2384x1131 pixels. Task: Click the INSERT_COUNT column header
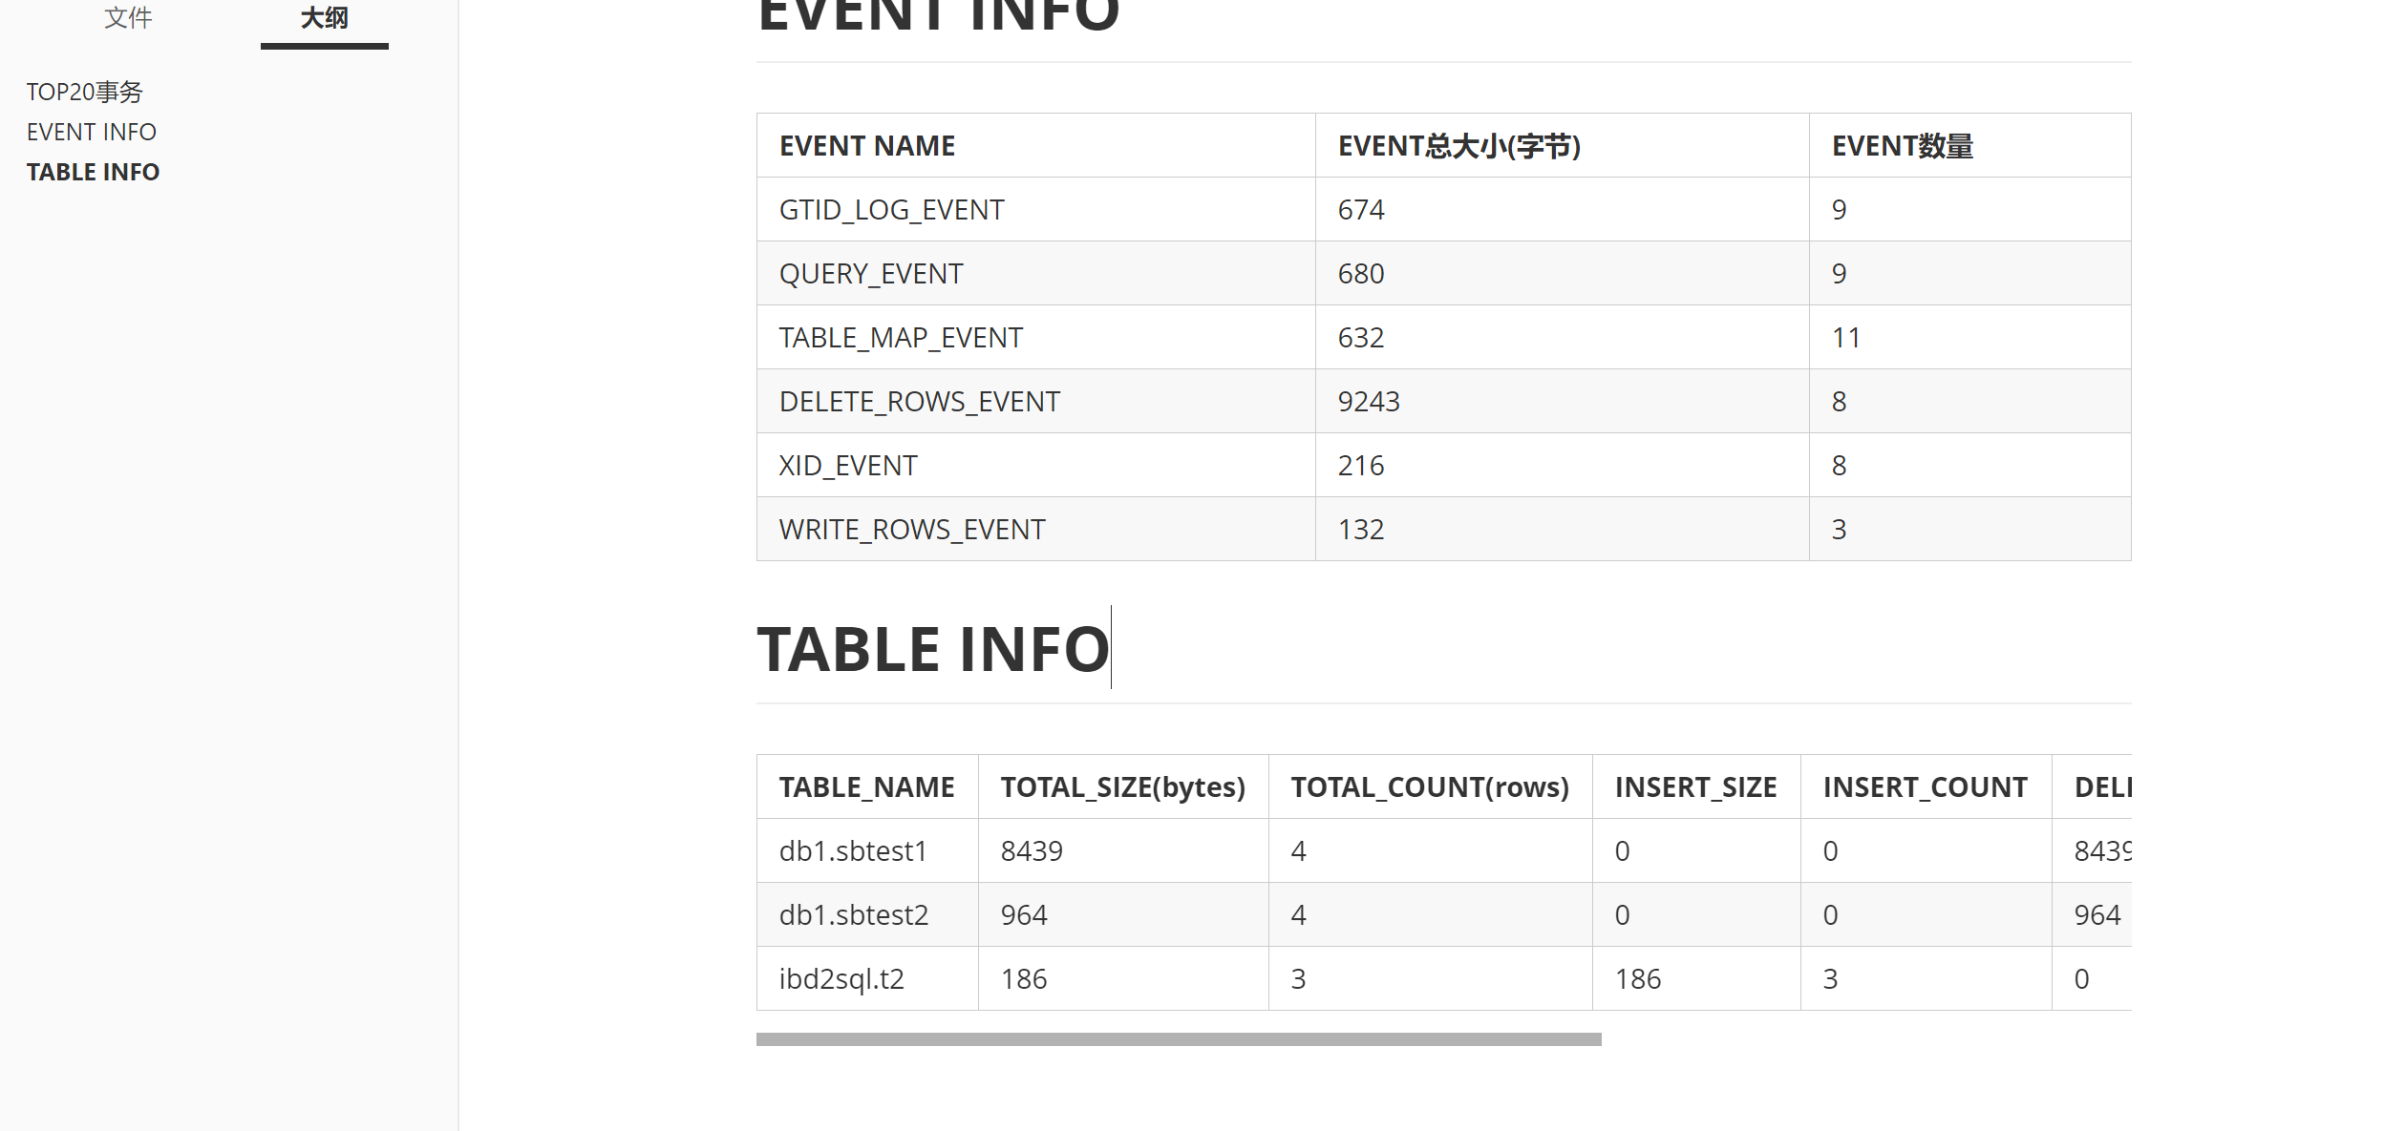(x=1924, y=787)
